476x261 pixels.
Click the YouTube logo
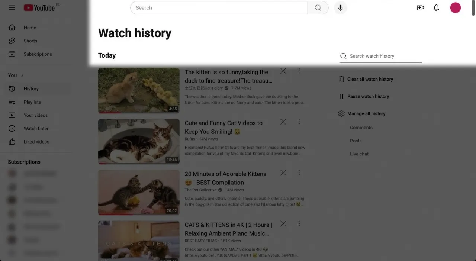click(39, 8)
